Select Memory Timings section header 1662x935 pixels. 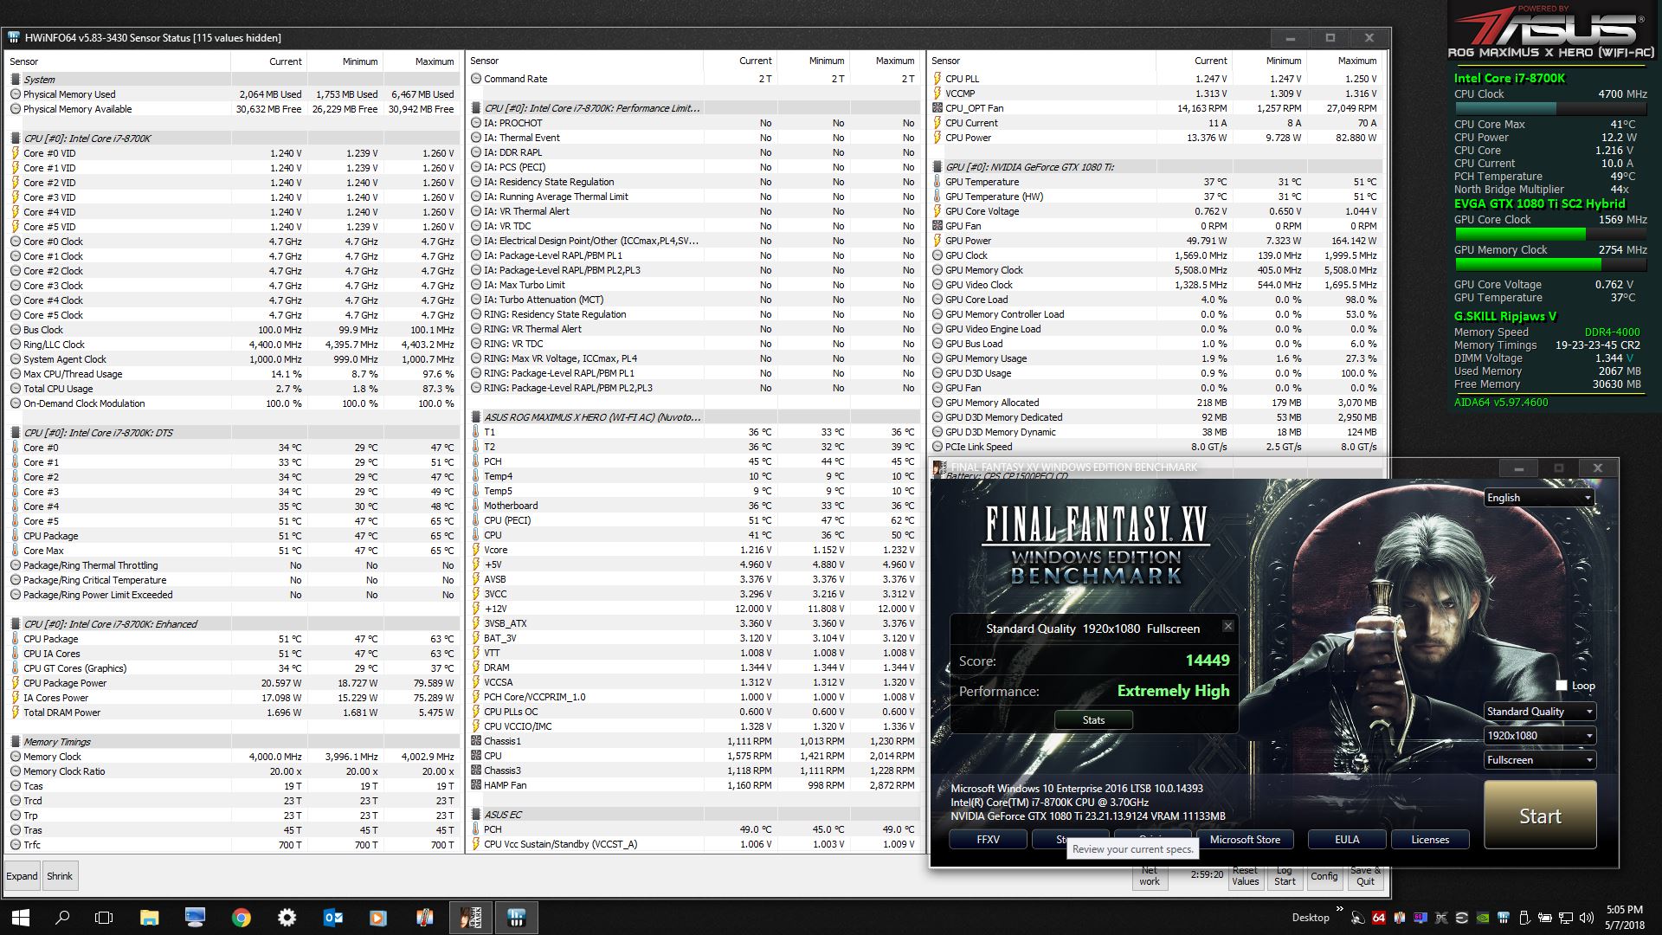[x=232, y=742]
